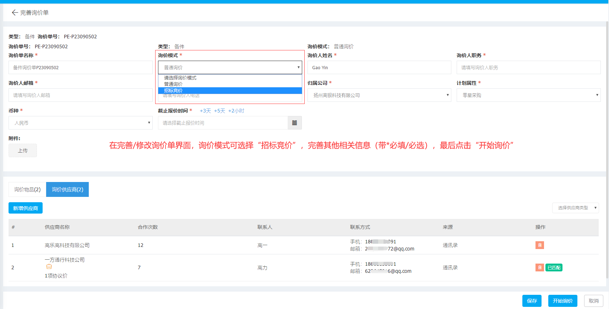Pick the 请选择询价模式 placeholder option

coord(230,78)
